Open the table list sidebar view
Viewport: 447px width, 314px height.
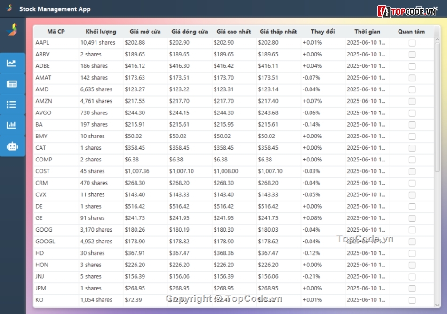tap(12, 84)
